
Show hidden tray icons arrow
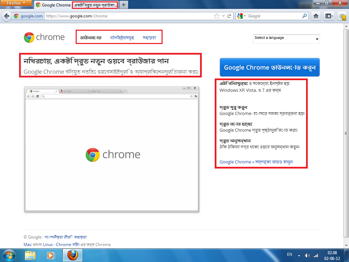click(299, 256)
